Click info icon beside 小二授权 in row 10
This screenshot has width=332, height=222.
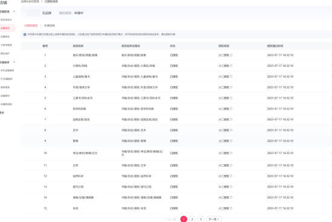[231, 153]
